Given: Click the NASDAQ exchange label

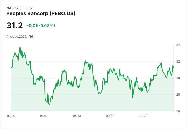Looking at the screenshot, I should [x=14, y=8].
